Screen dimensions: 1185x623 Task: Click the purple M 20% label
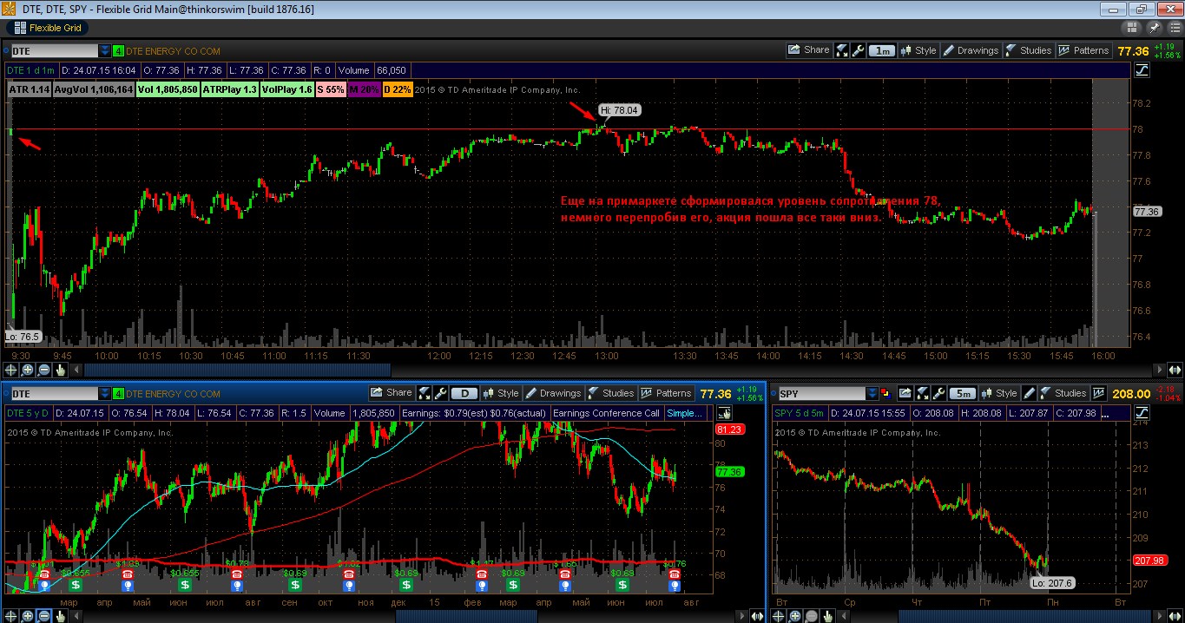pyautogui.click(x=364, y=89)
